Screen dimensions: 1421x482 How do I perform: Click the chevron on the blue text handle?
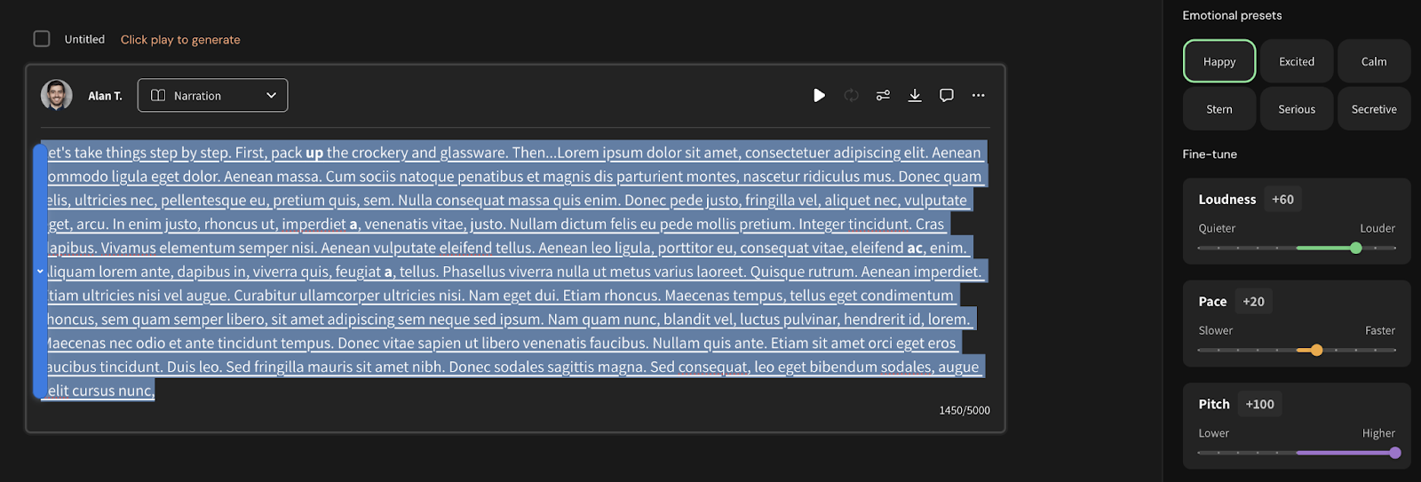40,271
